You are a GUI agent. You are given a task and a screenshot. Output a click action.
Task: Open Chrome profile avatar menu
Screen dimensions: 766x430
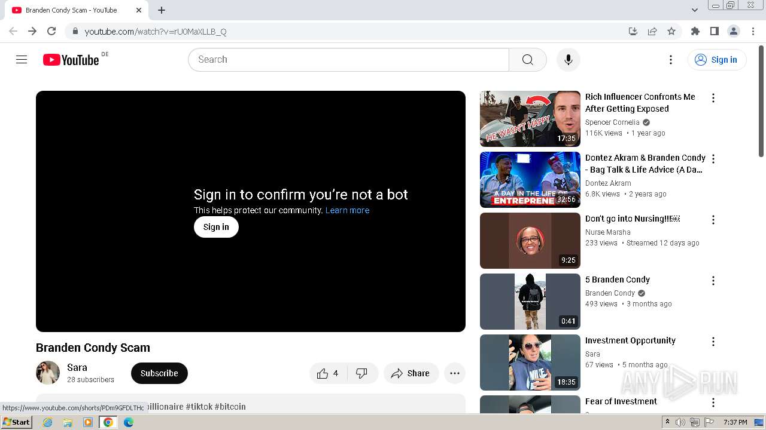tap(734, 31)
